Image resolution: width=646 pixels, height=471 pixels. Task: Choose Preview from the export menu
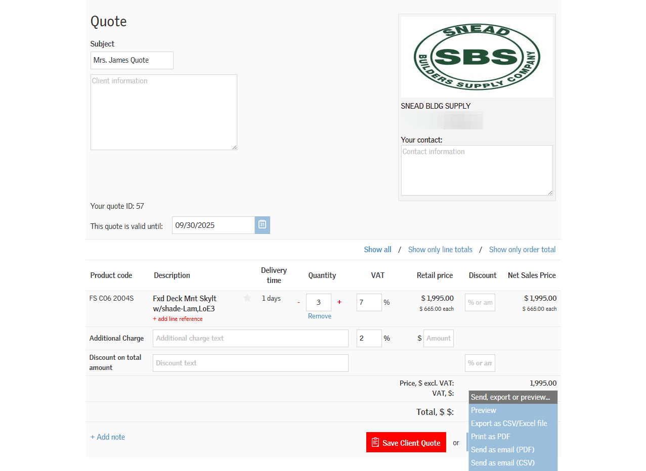(x=513, y=410)
